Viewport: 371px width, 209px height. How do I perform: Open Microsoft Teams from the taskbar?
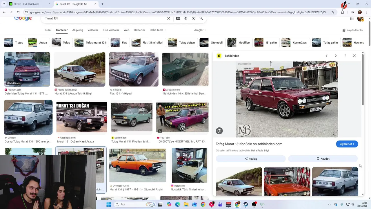[220, 204]
